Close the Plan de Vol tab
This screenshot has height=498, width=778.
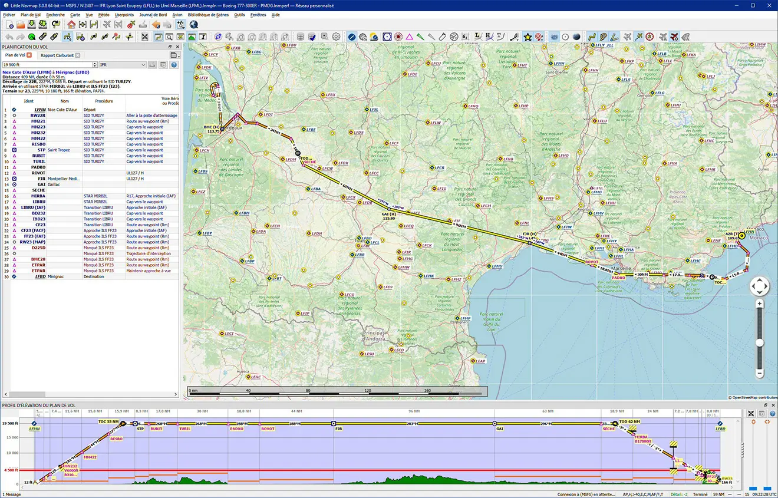click(x=29, y=55)
